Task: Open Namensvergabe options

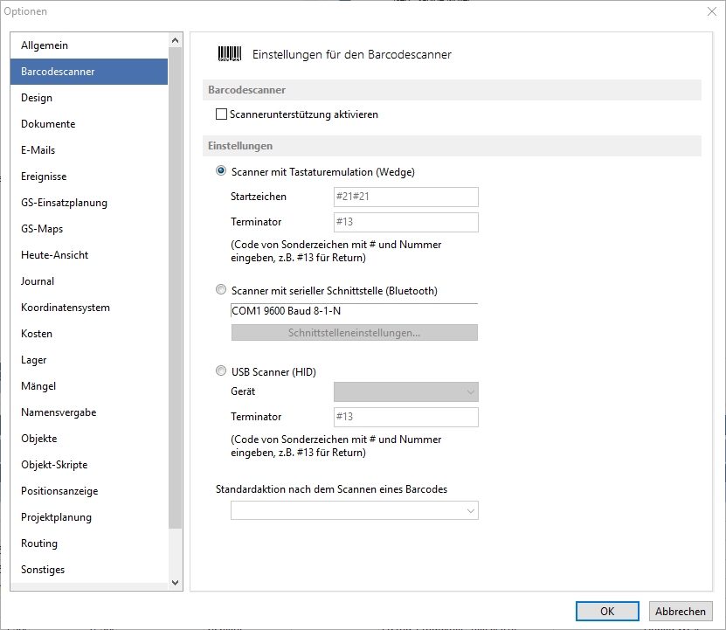Action: coord(89,412)
